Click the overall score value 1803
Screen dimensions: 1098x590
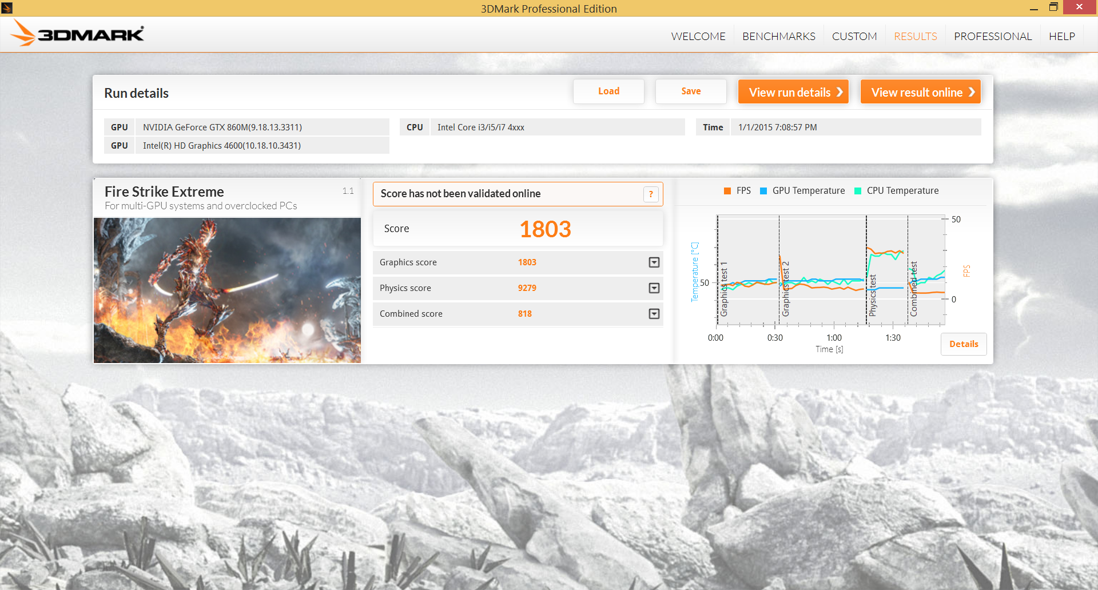[545, 229]
